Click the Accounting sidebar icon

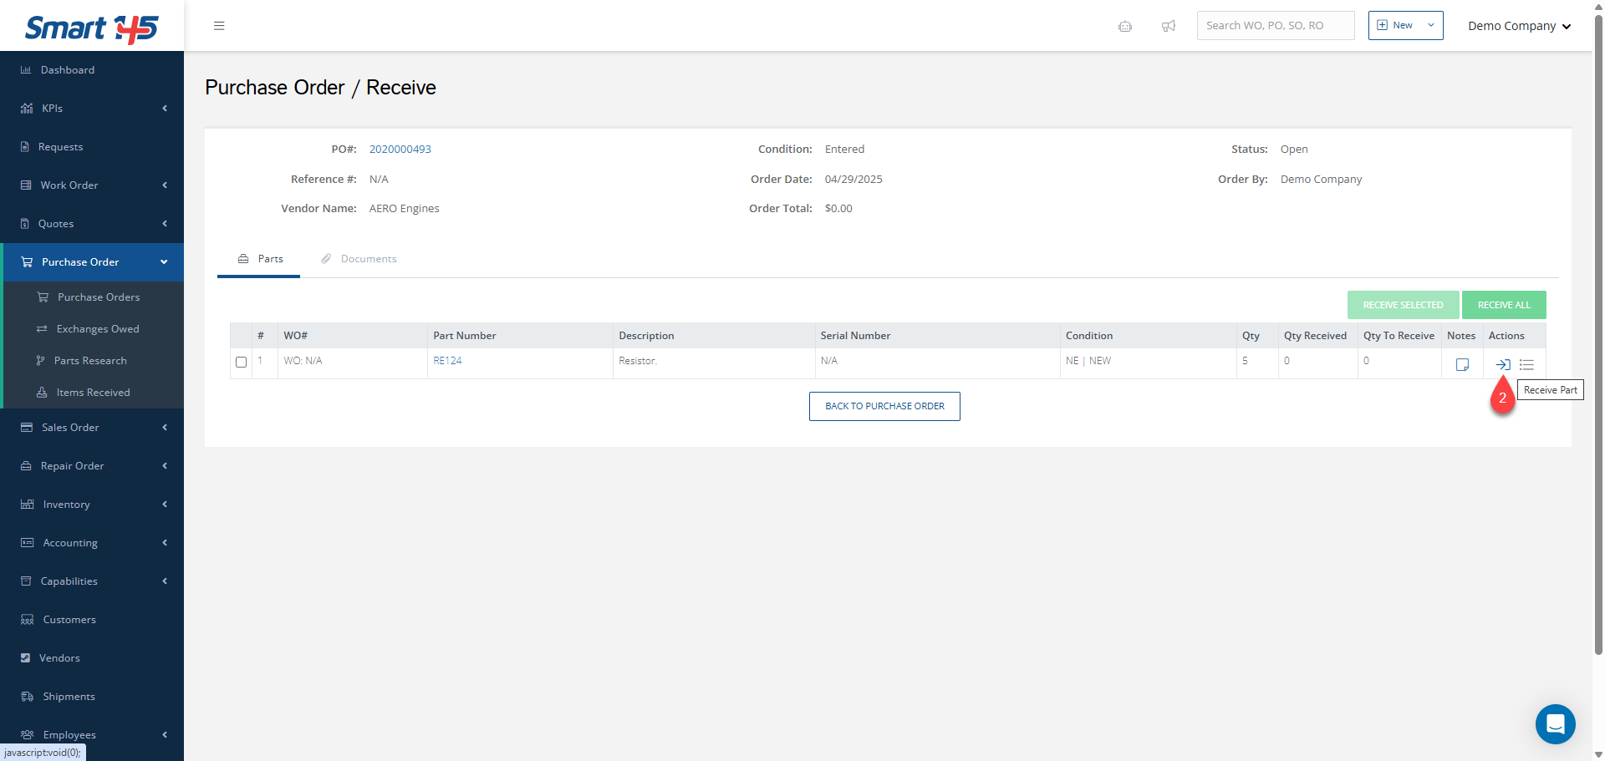pyautogui.click(x=27, y=543)
